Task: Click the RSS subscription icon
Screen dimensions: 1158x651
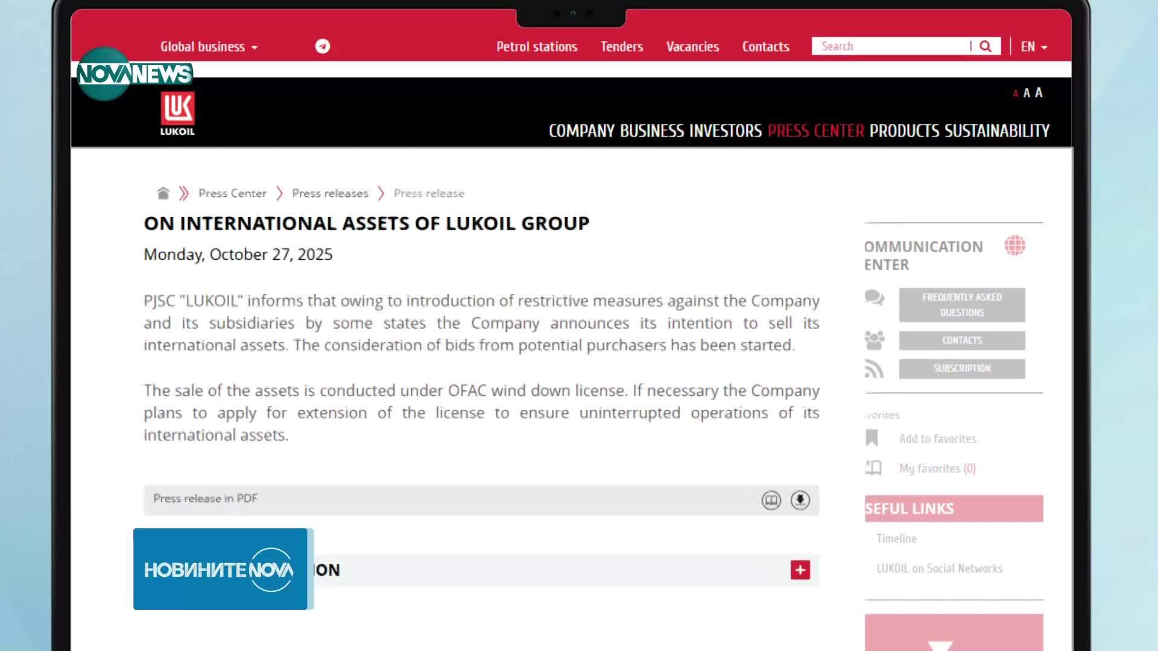Action: pyautogui.click(x=874, y=369)
